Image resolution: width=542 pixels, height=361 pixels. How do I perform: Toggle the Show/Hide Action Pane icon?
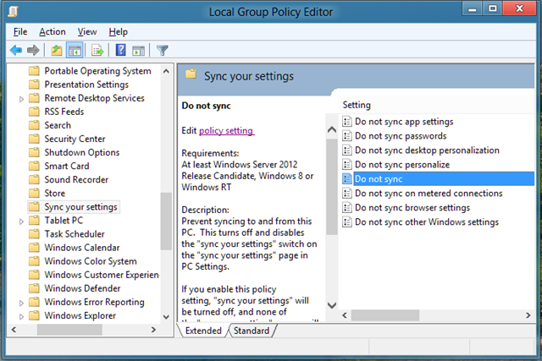(x=137, y=51)
